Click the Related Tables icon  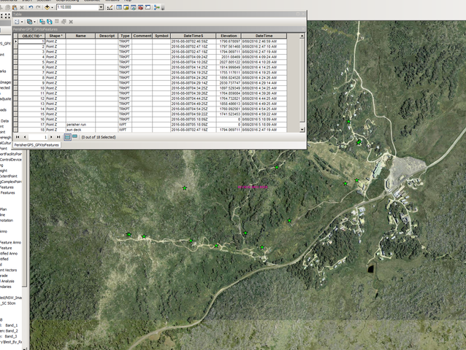point(29,22)
